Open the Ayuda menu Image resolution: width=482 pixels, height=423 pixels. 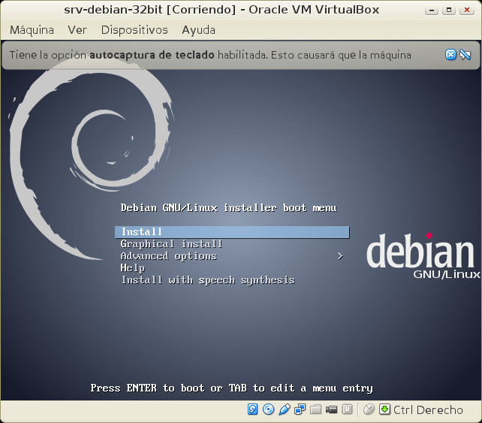[198, 30]
